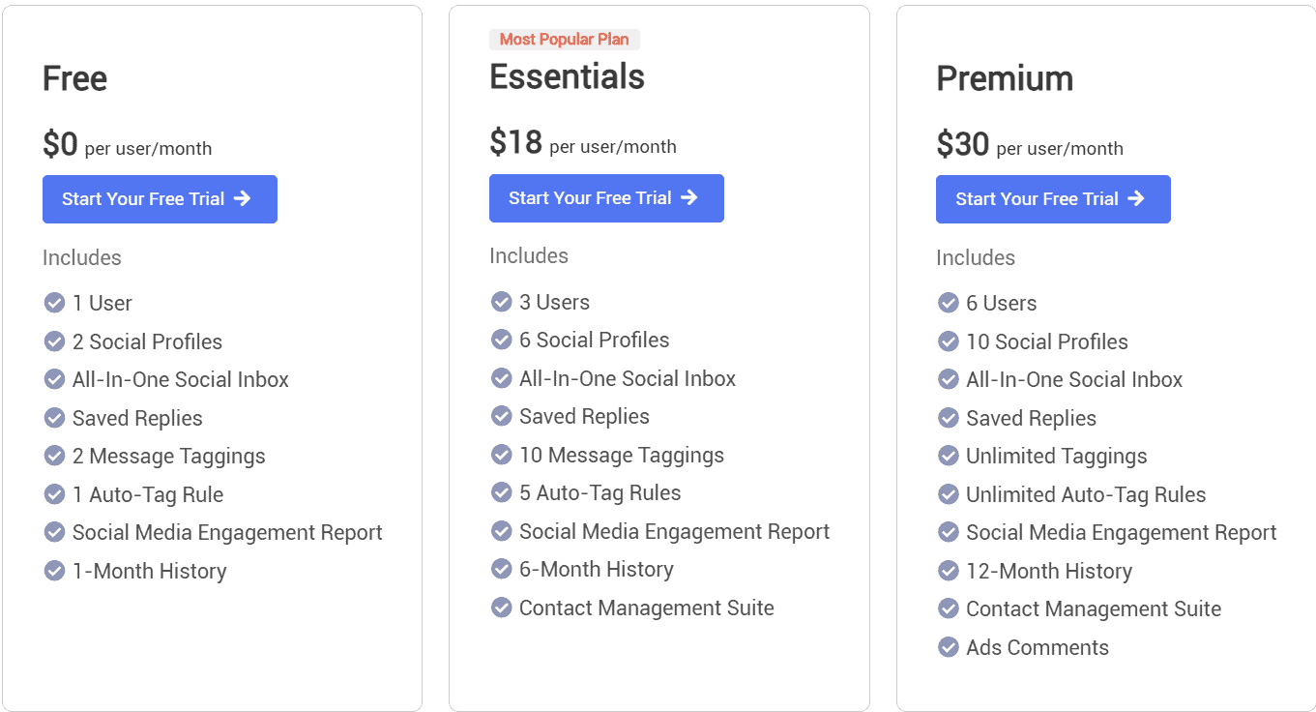
Task: Click the arrow icon in Essentials trial button
Action: (x=689, y=197)
